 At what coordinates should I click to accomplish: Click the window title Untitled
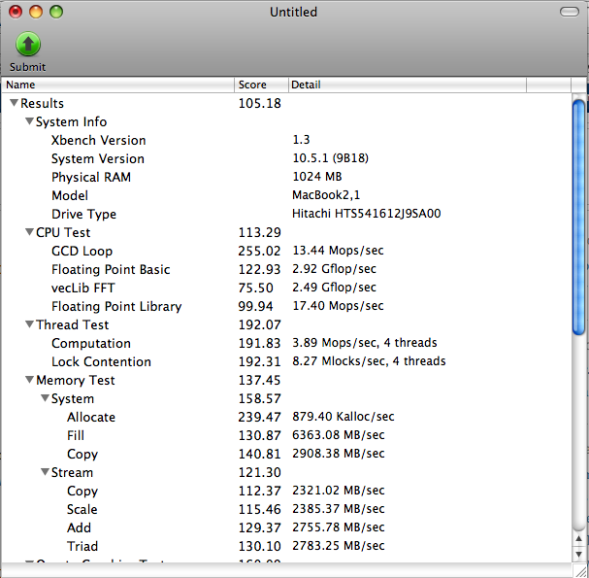point(293,12)
